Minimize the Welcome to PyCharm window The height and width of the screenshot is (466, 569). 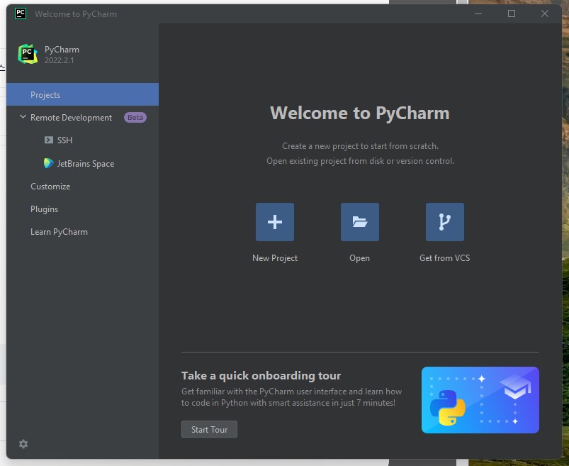coord(478,13)
